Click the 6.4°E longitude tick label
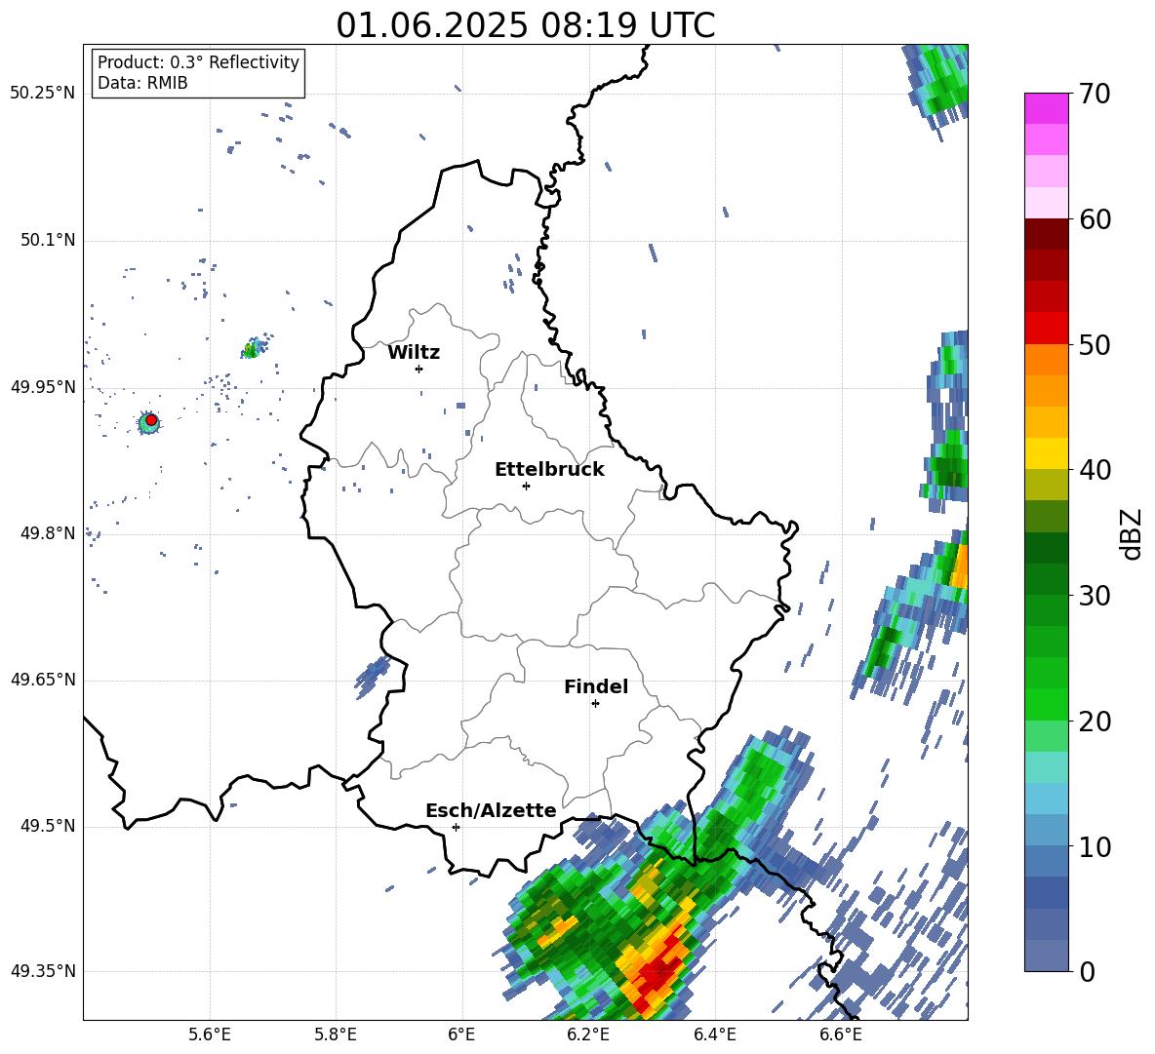1155x1054 pixels. 714,1034
